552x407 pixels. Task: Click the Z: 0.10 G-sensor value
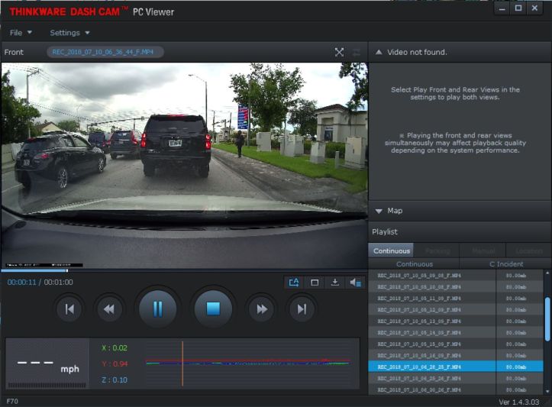[x=115, y=380]
